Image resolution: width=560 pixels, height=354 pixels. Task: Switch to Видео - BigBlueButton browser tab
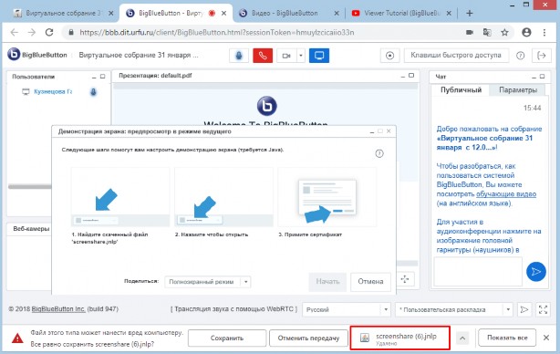(x=287, y=13)
